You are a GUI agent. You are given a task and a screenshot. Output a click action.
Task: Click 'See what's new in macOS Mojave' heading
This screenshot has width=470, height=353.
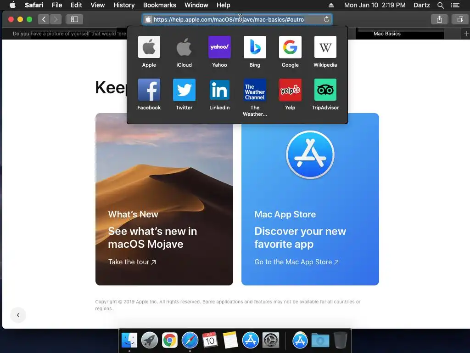[x=152, y=238]
